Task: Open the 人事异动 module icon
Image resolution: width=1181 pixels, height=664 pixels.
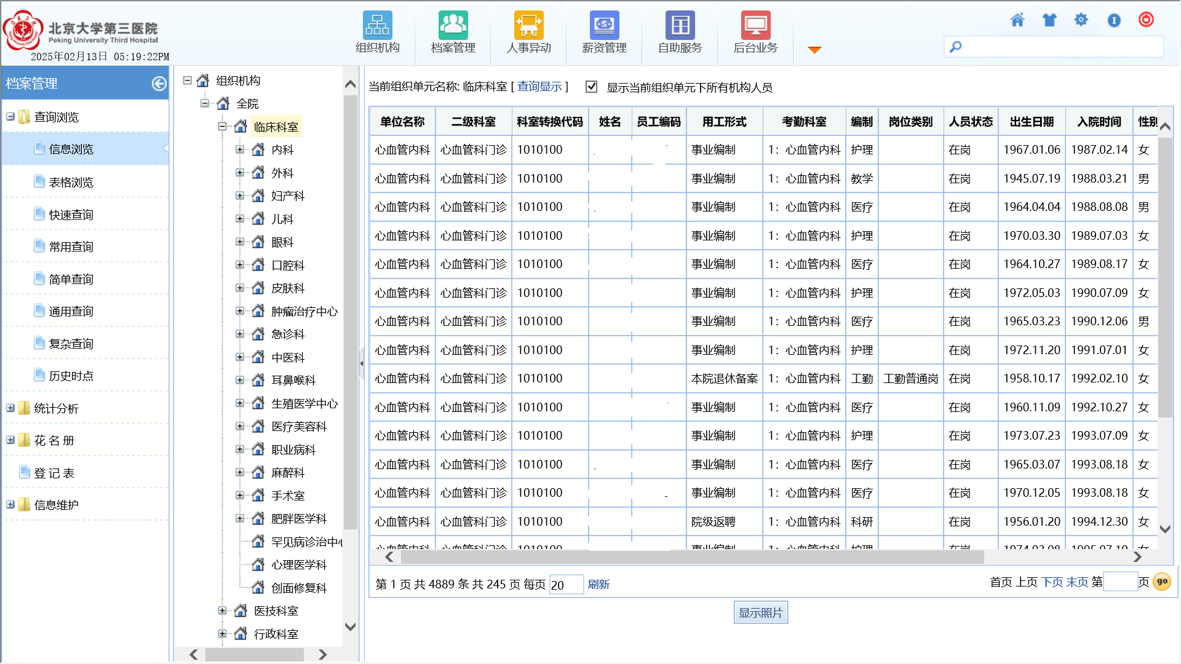Action: pos(528,26)
